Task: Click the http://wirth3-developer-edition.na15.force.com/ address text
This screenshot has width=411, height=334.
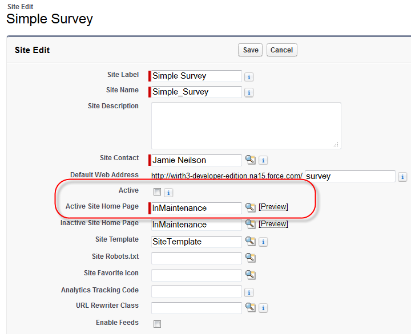Action: coord(227,176)
